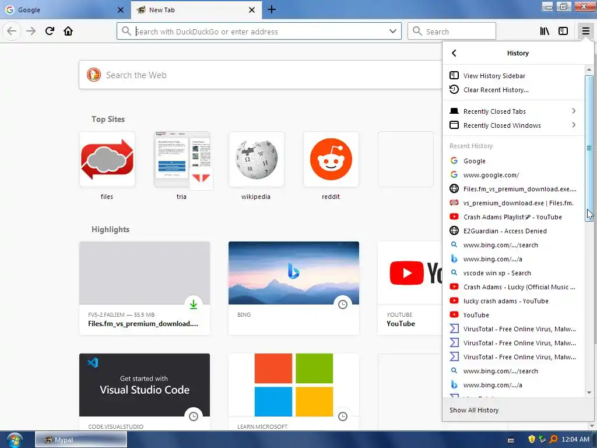597x448 pixels.
Task: Click History panel scroll up arrow
Action: coord(589,70)
